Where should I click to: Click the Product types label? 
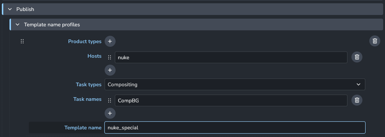85,42
